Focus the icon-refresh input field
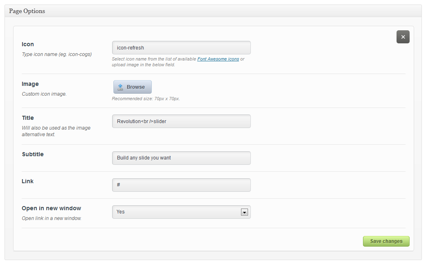426x265 pixels. click(181, 48)
